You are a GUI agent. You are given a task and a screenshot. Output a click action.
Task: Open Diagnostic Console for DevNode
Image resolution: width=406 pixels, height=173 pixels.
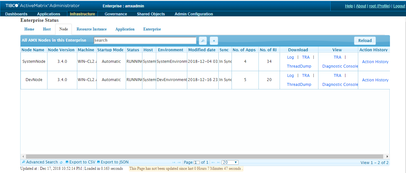click(340, 85)
